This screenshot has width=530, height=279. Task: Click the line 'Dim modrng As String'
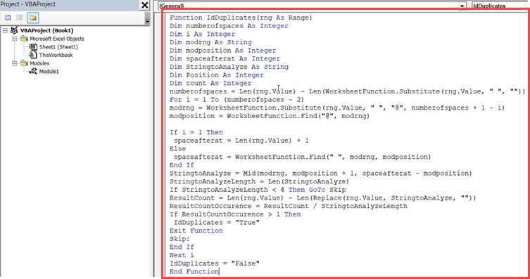coord(210,42)
